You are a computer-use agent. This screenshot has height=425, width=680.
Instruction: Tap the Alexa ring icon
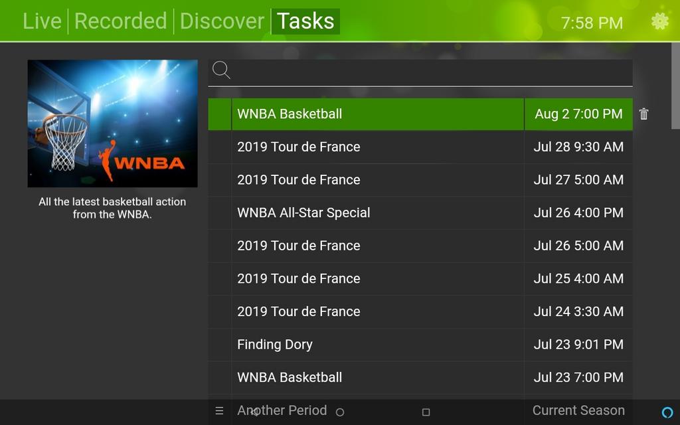tap(667, 412)
